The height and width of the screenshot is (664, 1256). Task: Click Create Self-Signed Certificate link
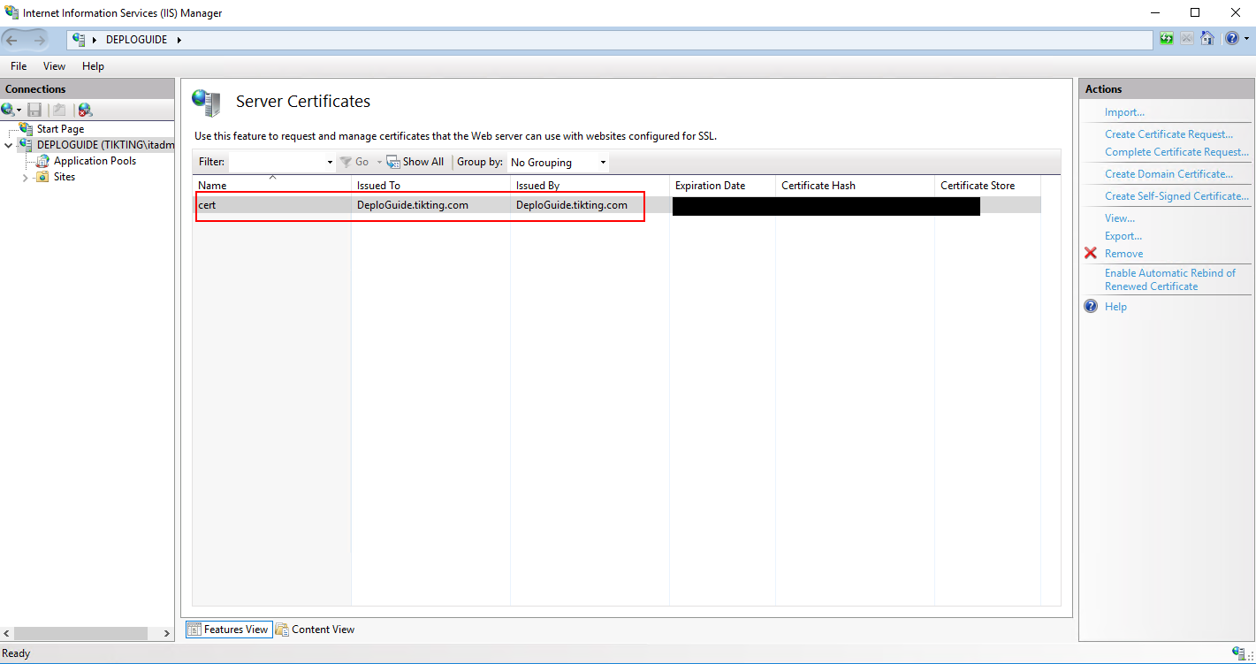[x=1176, y=196]
